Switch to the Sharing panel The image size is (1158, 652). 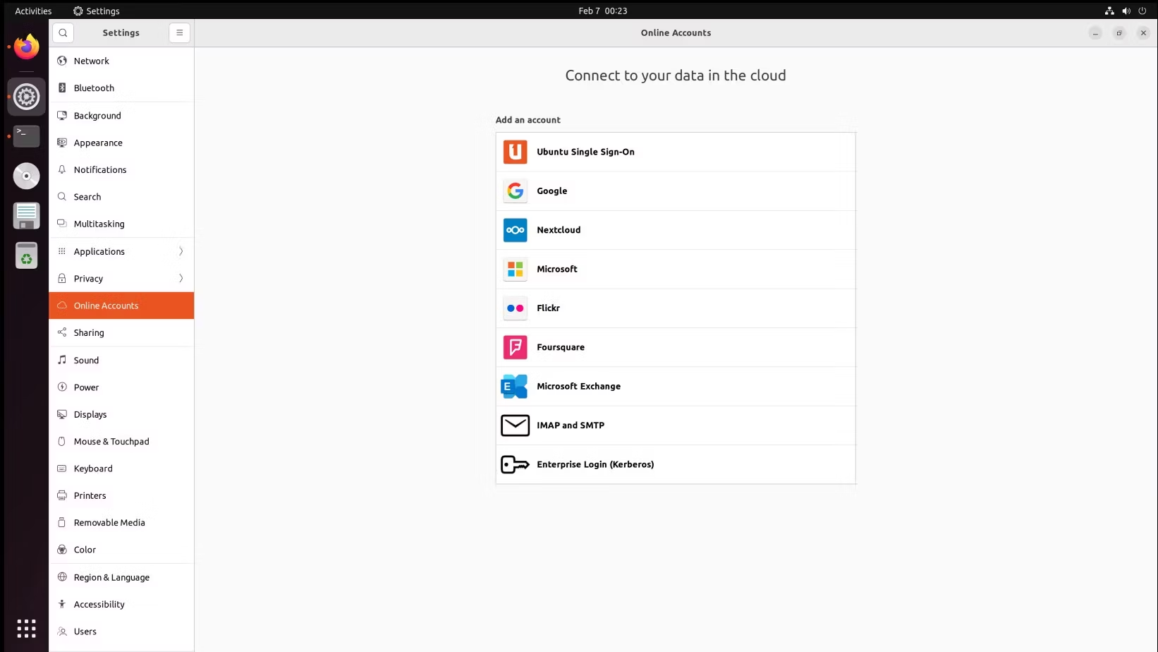(x=121, y=332)
